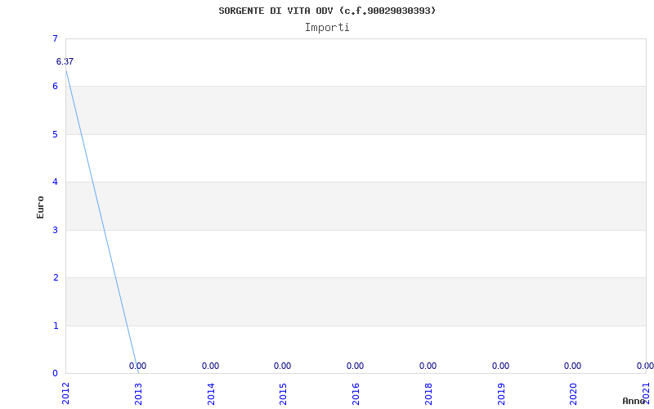Viewport: 654px width, 409px height.
Task: Click the 0.00 value for year 2019
Action: (500, 366)
